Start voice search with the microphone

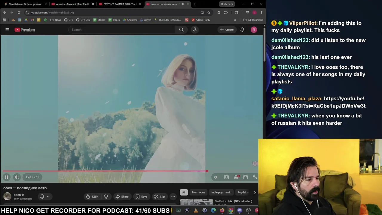click(195, 30)
